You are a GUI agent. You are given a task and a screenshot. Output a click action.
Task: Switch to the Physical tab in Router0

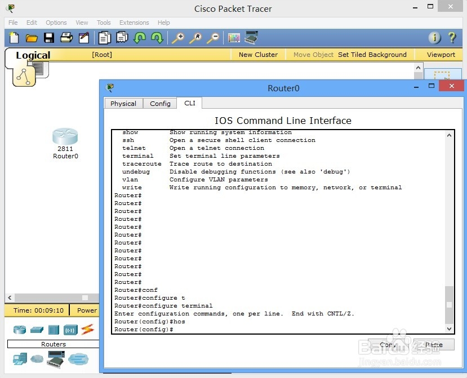123,103
